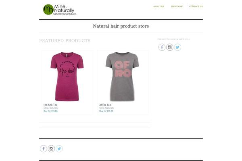242x161 pixels.
Task: Click the footer Twitter icon
Action: coord(59,149)
